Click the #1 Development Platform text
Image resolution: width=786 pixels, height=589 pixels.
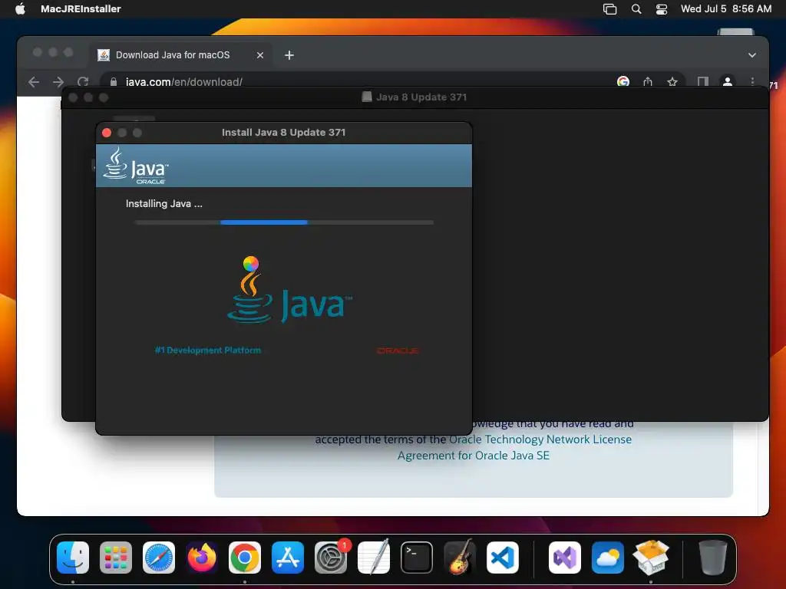(207, 350)
